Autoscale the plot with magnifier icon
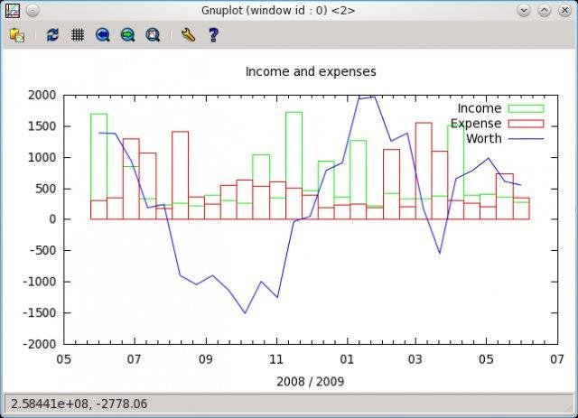The image size is (578, 418). coord(153,35)
